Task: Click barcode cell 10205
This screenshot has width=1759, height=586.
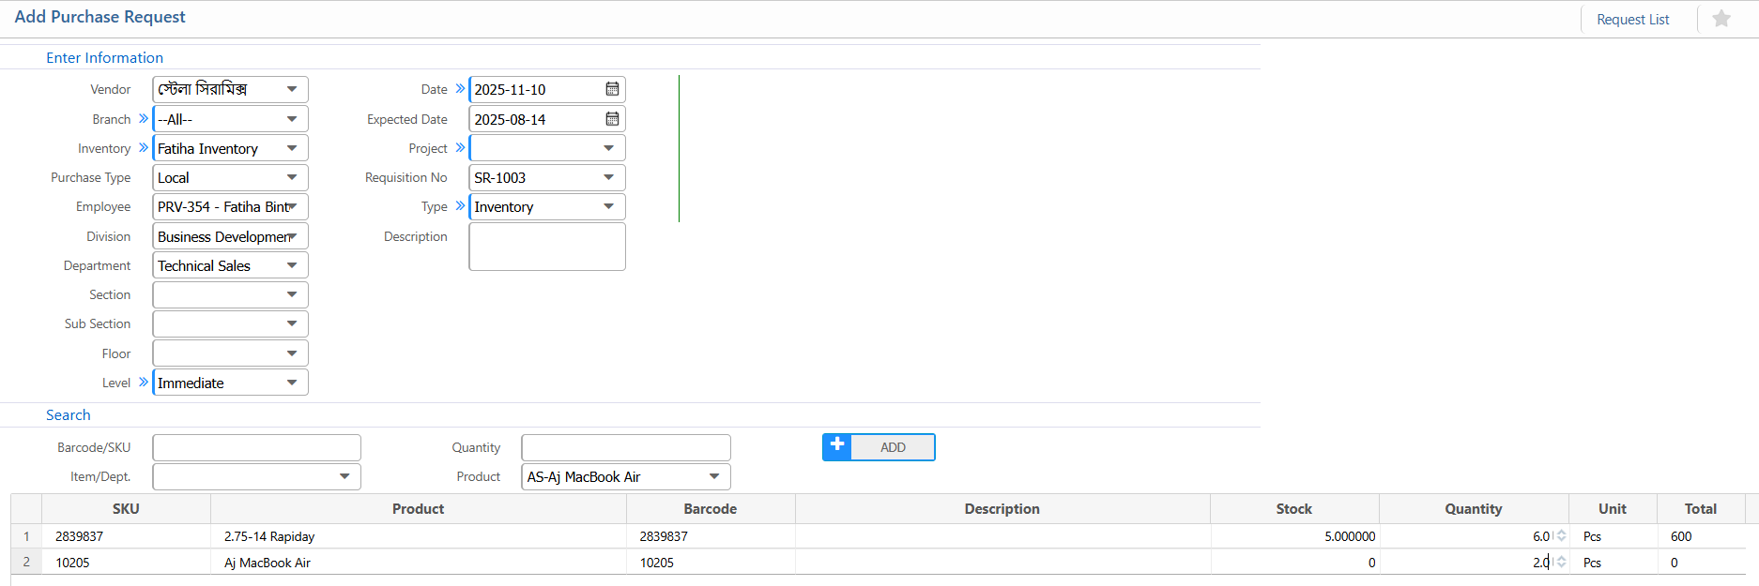Action: click(x=711, y=563)
